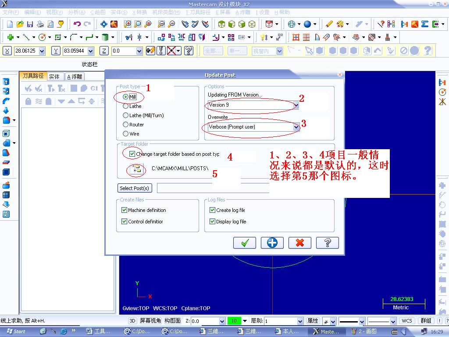Open the 编辑(E) menu
The width and height of the screenshot is (449, 337).
click(32, 12)
